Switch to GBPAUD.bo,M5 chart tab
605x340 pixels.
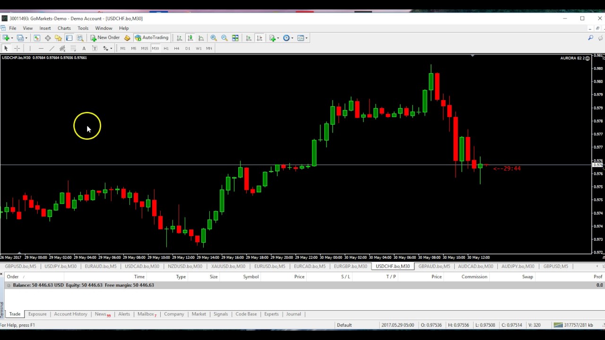434,266
